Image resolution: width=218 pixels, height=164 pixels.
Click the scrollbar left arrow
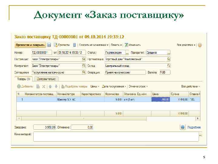[19, 118]
